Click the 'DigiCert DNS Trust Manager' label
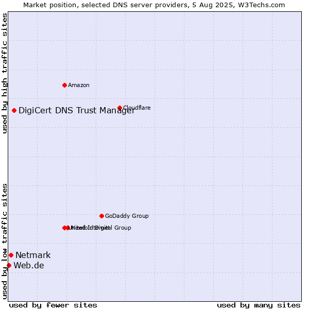The height and width of the screenshot is (309, 309). click(x=77, y=111)
